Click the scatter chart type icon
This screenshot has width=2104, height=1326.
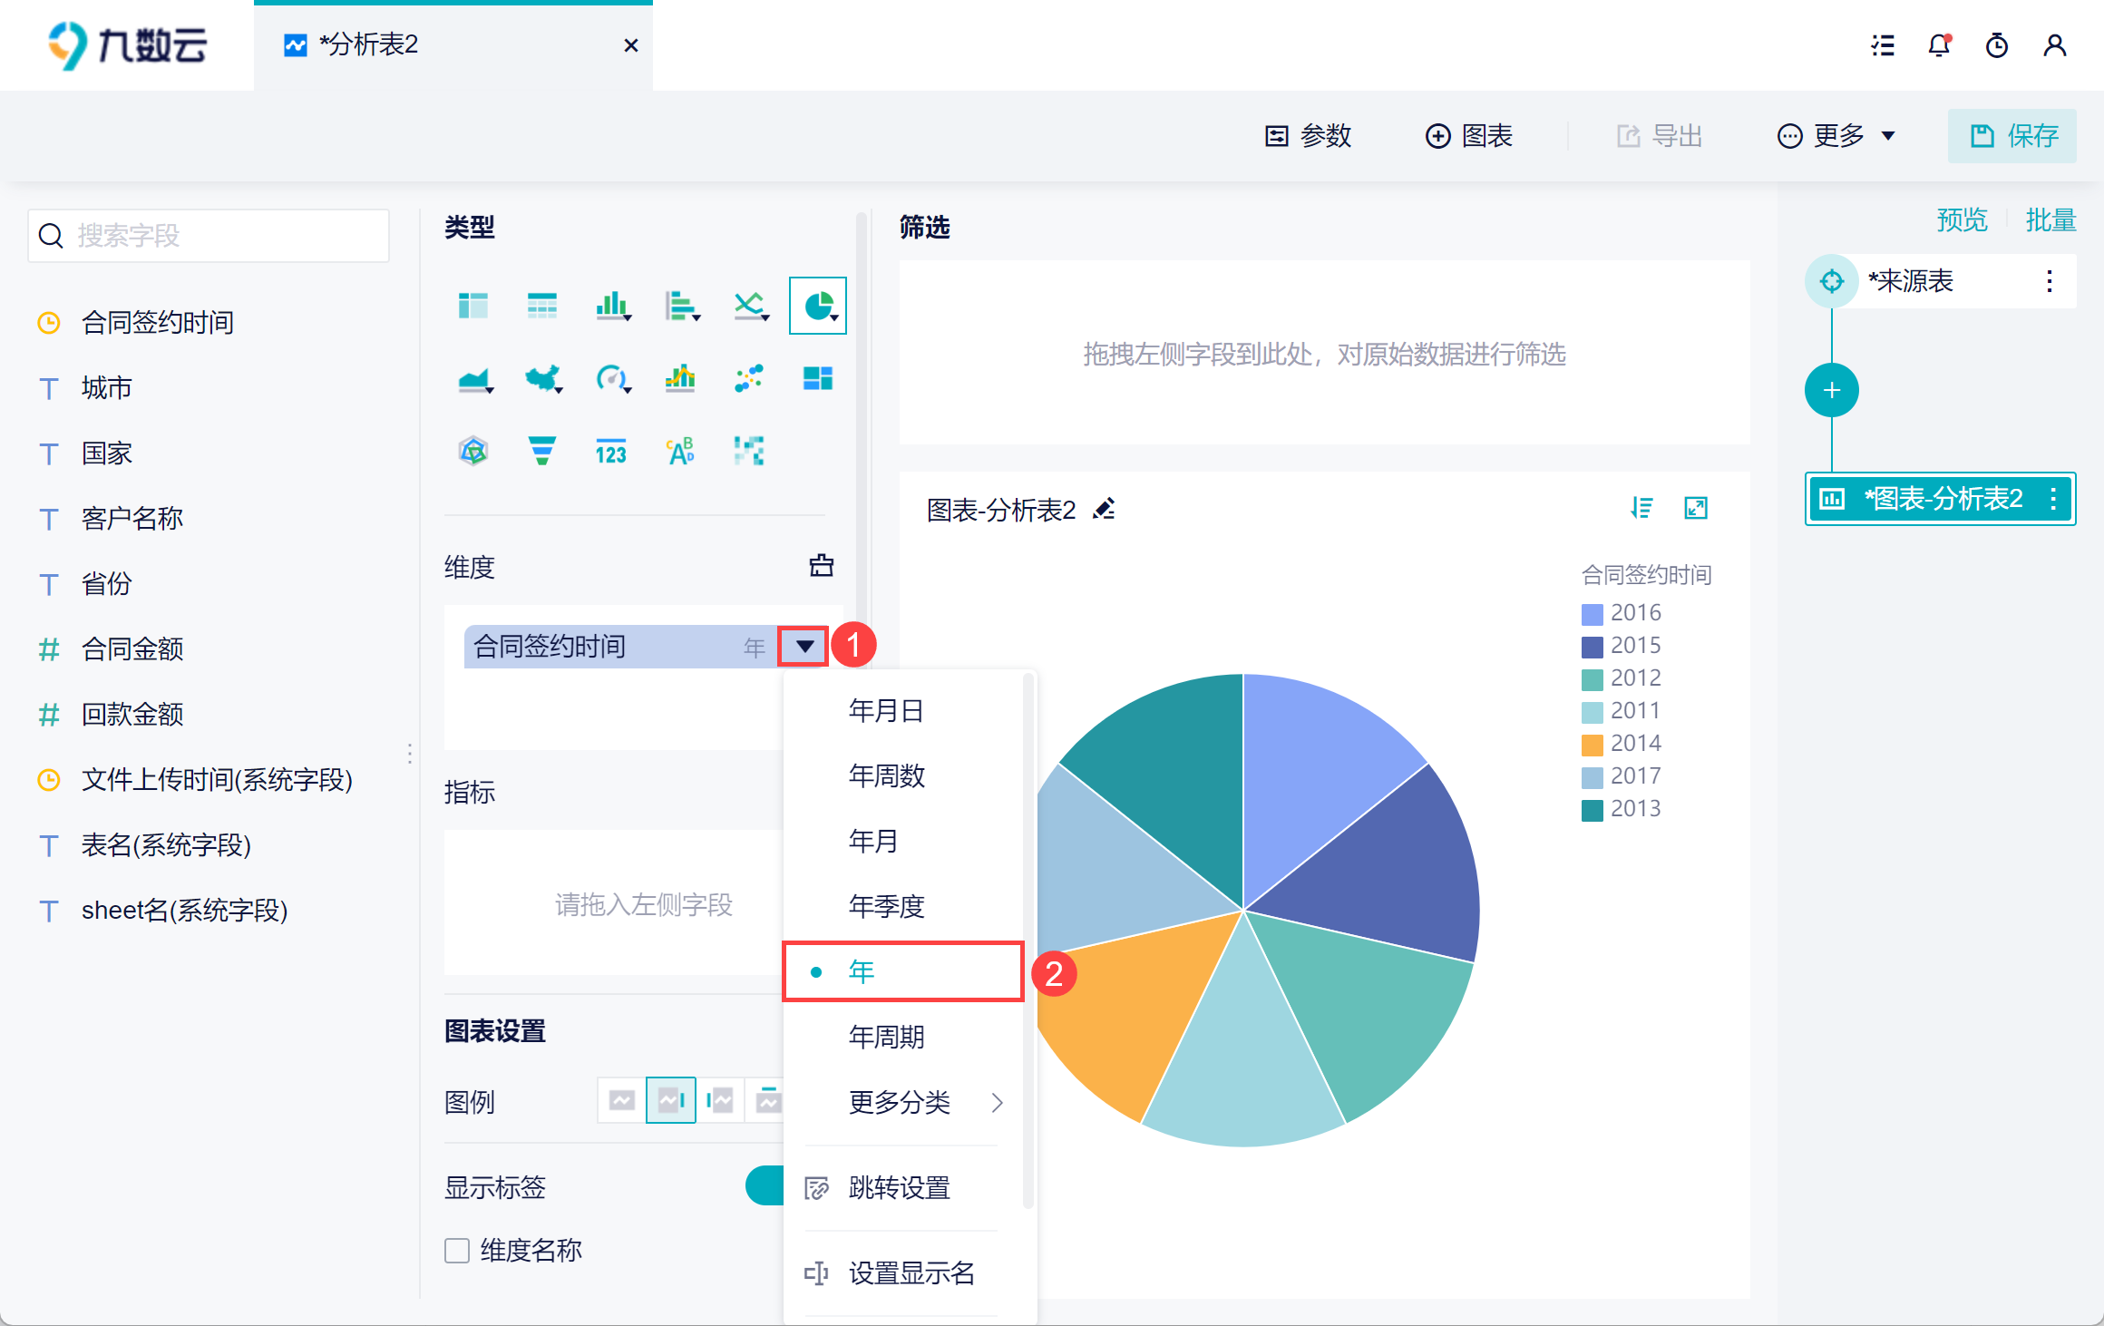[x=748, y=378]
